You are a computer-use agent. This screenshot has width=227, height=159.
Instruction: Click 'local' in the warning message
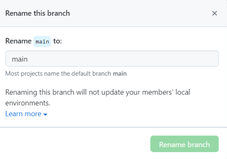click(182, 92)
